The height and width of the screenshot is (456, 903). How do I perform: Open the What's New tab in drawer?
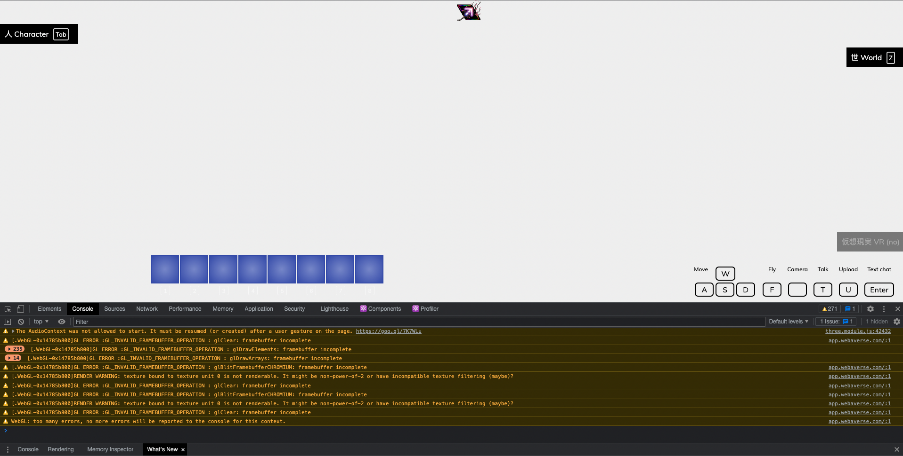click(162, 449)
